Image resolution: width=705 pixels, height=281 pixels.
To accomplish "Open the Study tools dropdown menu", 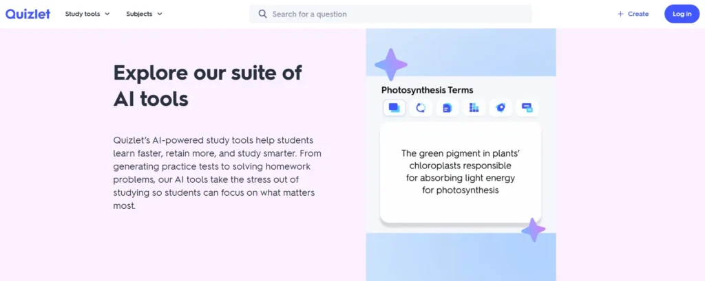I will coord(87,14).
